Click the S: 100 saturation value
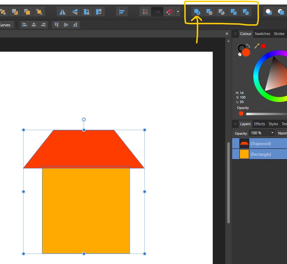 pyautogui.click(x=240, y=97)
